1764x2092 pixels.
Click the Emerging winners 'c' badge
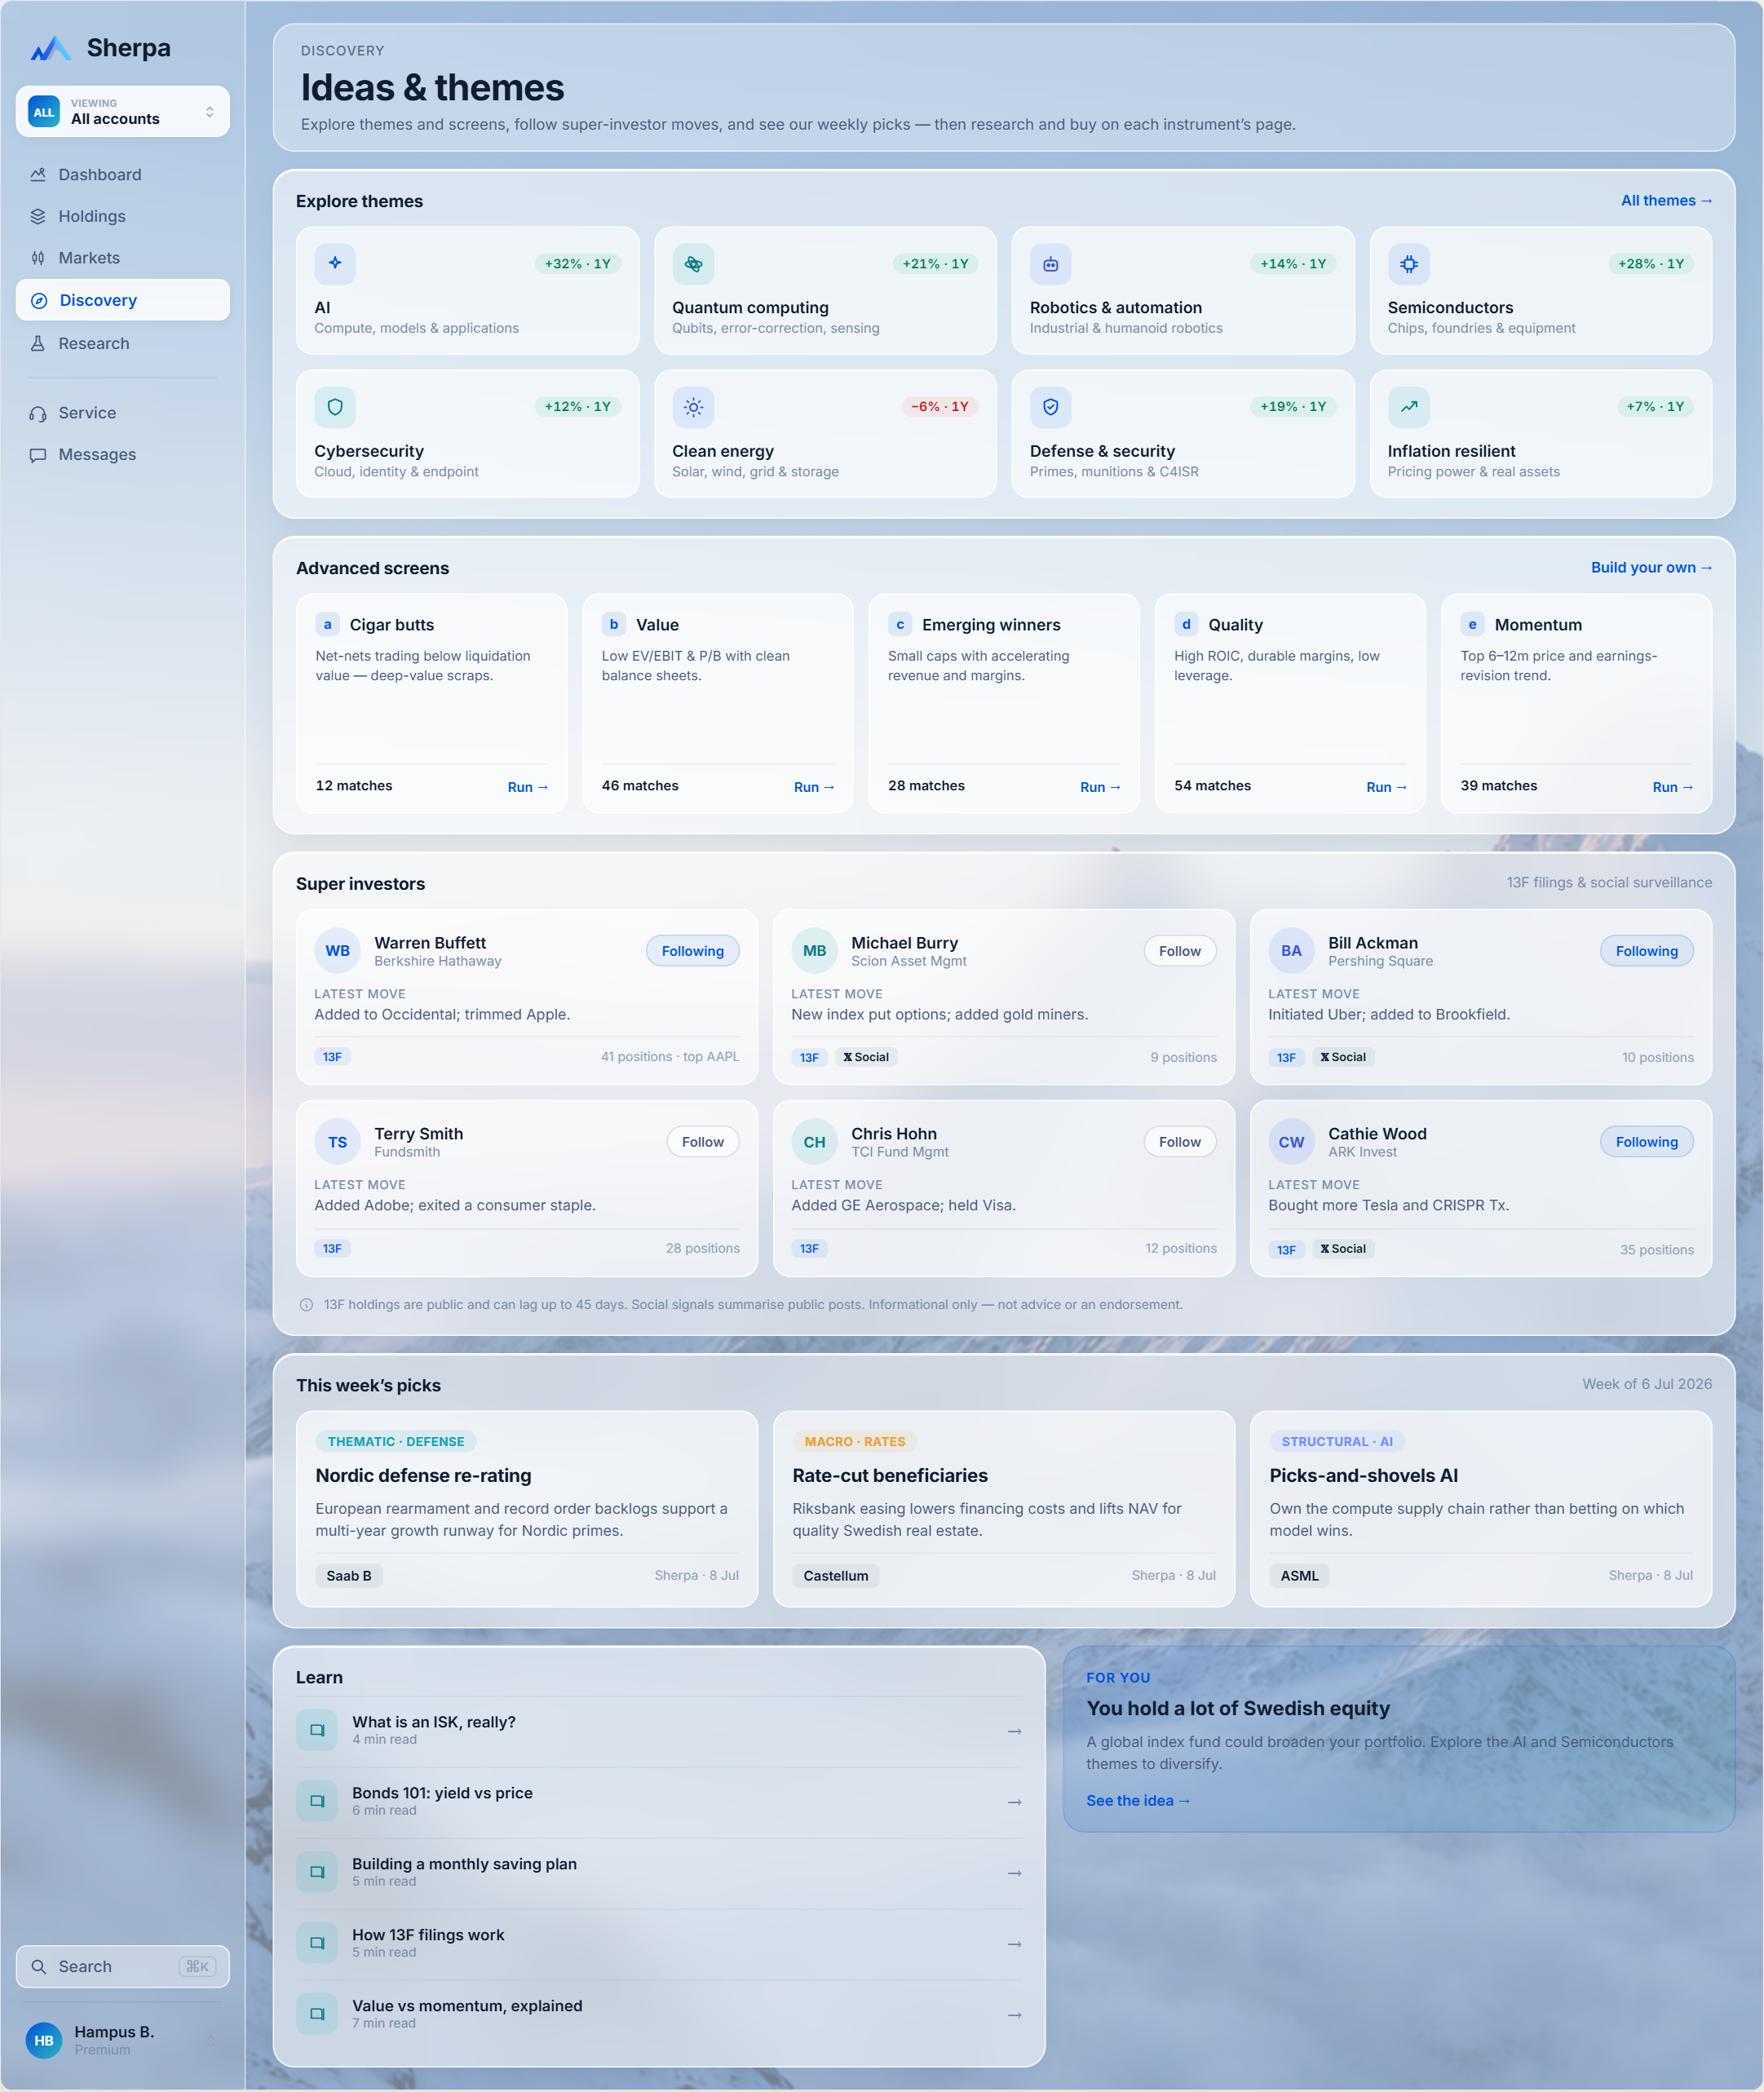coord(900,624)
